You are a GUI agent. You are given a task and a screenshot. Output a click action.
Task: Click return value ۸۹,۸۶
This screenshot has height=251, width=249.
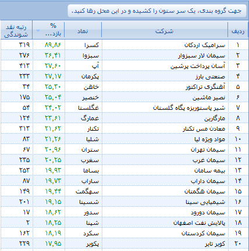pos(53,45)
